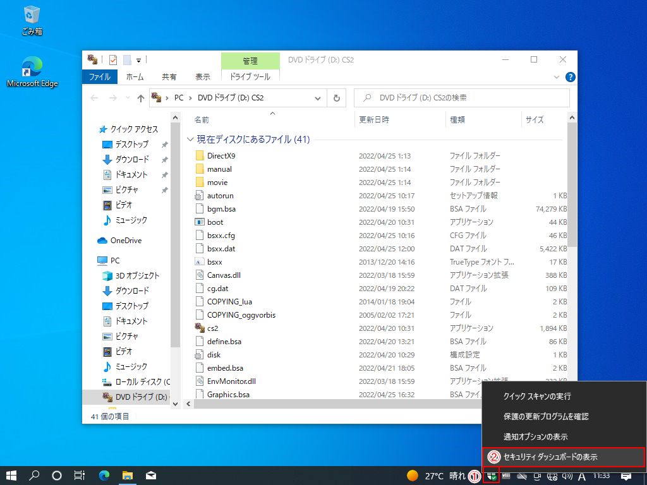The image size is (647, 485).
Task: Click the Task View taskbar icon
Action: [80, 476]
